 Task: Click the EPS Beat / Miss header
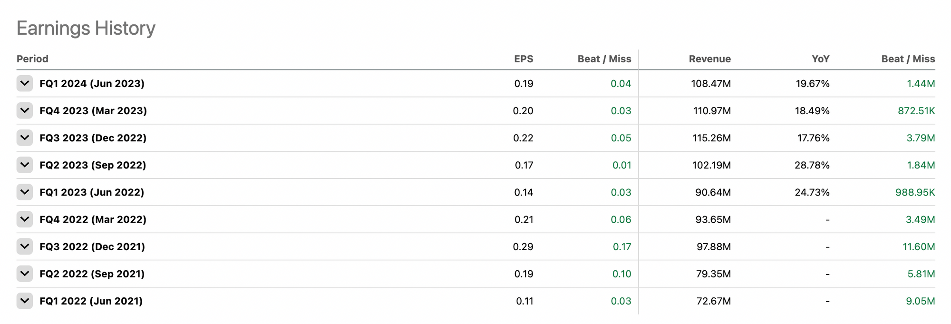pyautogui.click(x=604, y=59)
